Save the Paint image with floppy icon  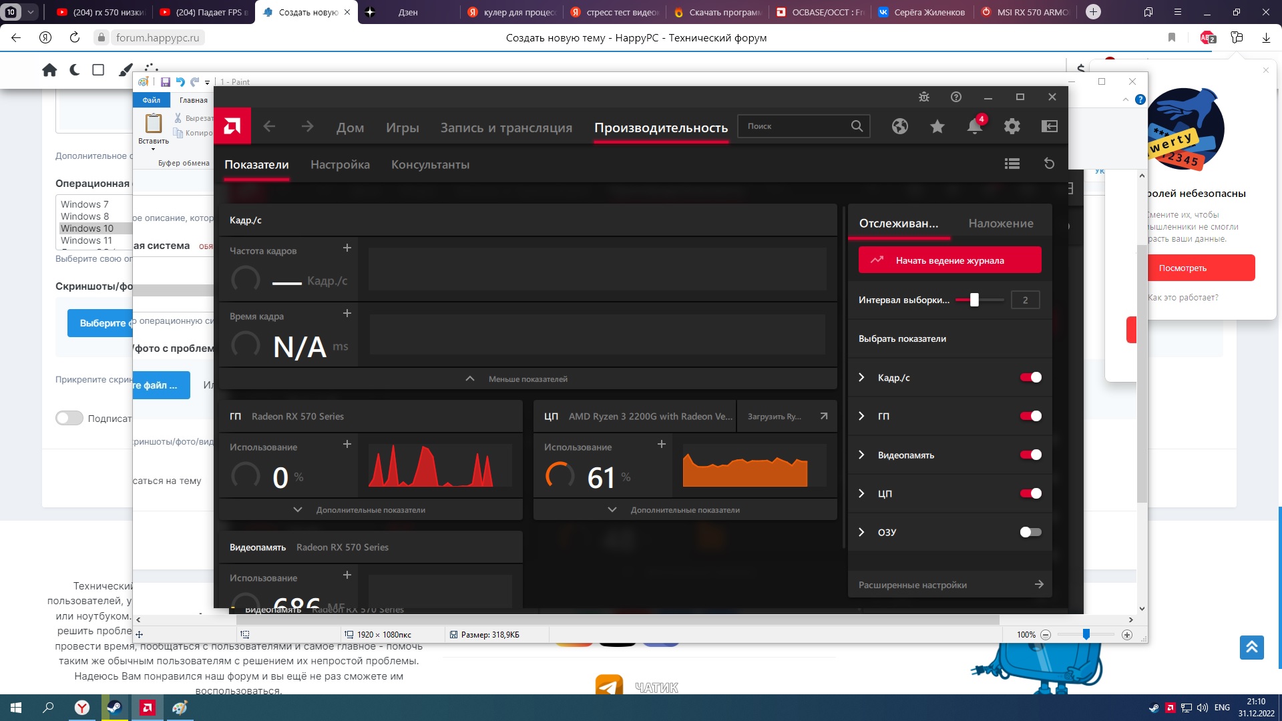166,82
